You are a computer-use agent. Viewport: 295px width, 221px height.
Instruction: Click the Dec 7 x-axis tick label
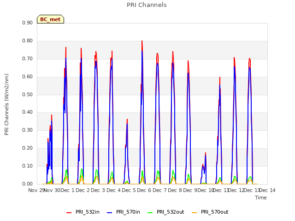pyautogui.click(x=160, y=190)
